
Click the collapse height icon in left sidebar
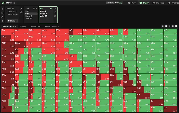[2, 21]
